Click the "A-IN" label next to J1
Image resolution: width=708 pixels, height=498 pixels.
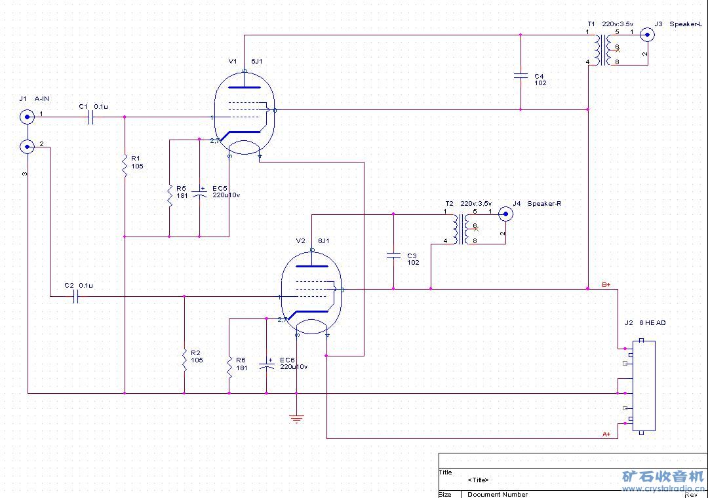[x=42, y=98]
